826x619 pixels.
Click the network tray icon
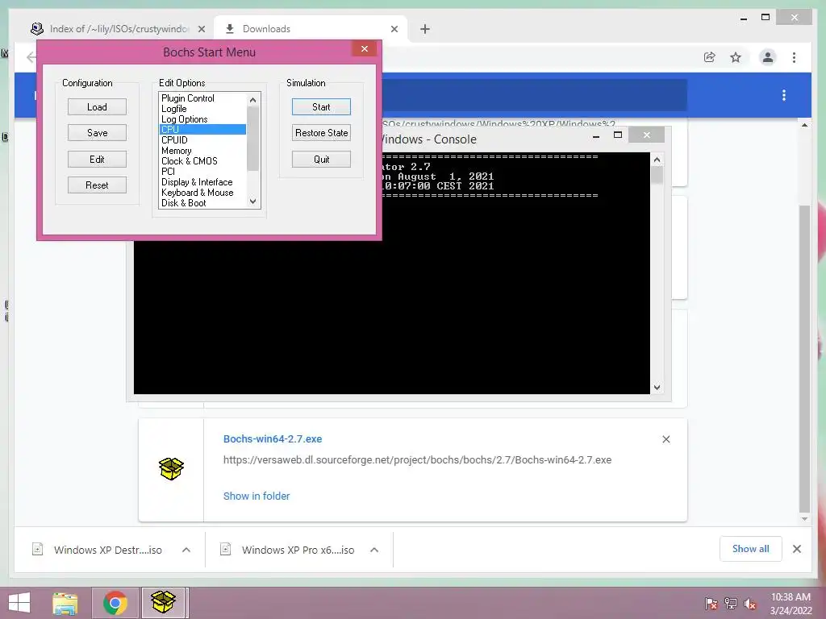(x=731, y=603)
